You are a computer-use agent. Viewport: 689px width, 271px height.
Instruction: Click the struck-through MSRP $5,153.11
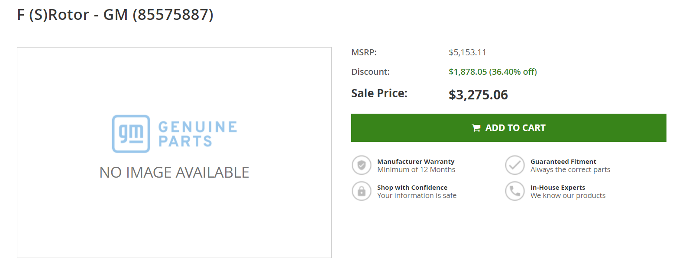click(468, 52)
